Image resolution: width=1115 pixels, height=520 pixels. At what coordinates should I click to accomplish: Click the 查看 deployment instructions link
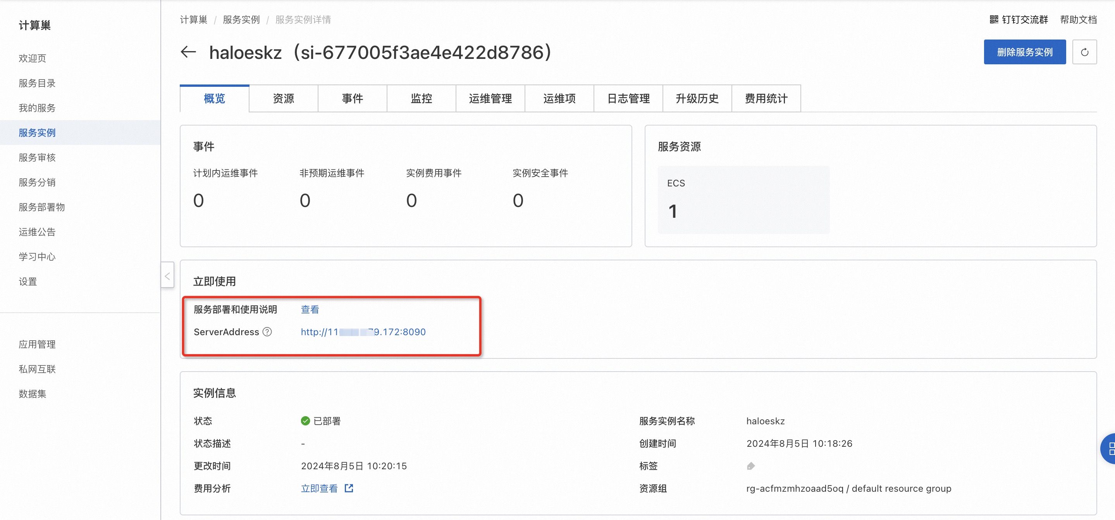coord(310,310)
